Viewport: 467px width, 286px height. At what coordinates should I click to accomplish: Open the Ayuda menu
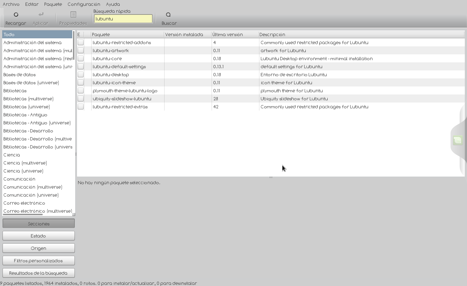coord(113,4)
